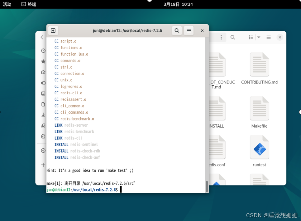The image size is (301, 221).
Task: Open a new terminal tab with plus icon
Action: 53,31
